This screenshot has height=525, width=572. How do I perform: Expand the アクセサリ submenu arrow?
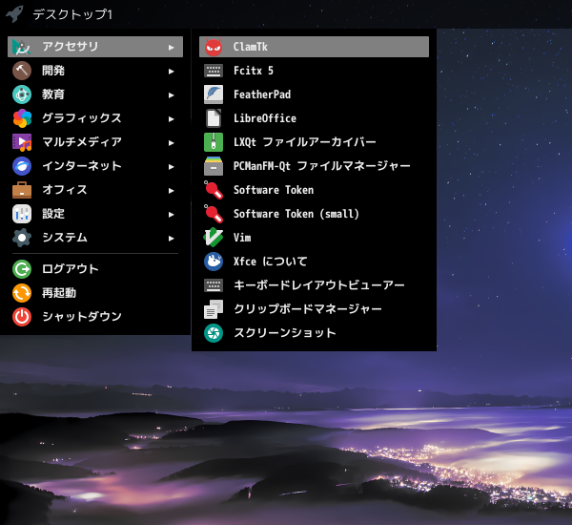171,47
